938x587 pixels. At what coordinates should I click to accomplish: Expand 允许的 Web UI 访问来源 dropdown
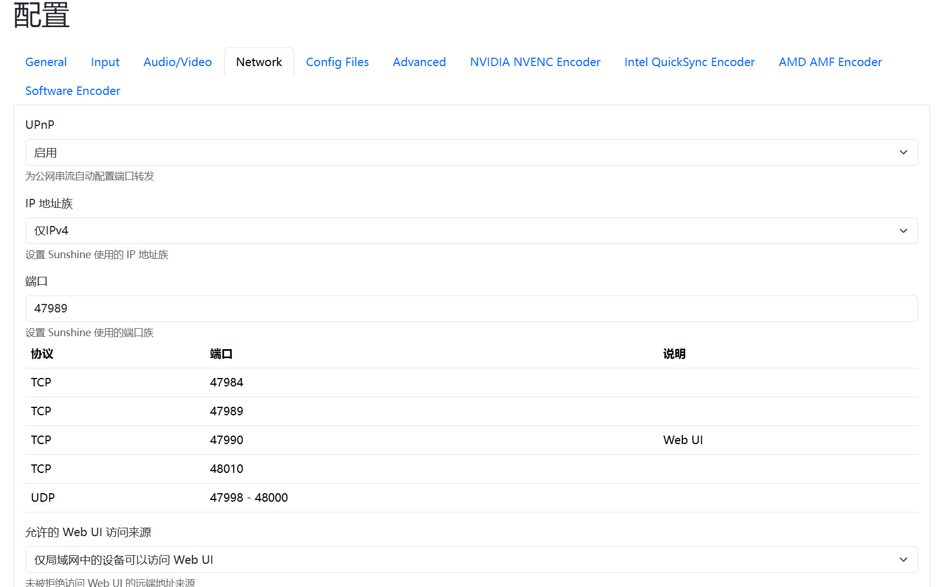[471, 560]
